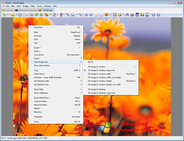Select Fit image to window

pos(111,67)
